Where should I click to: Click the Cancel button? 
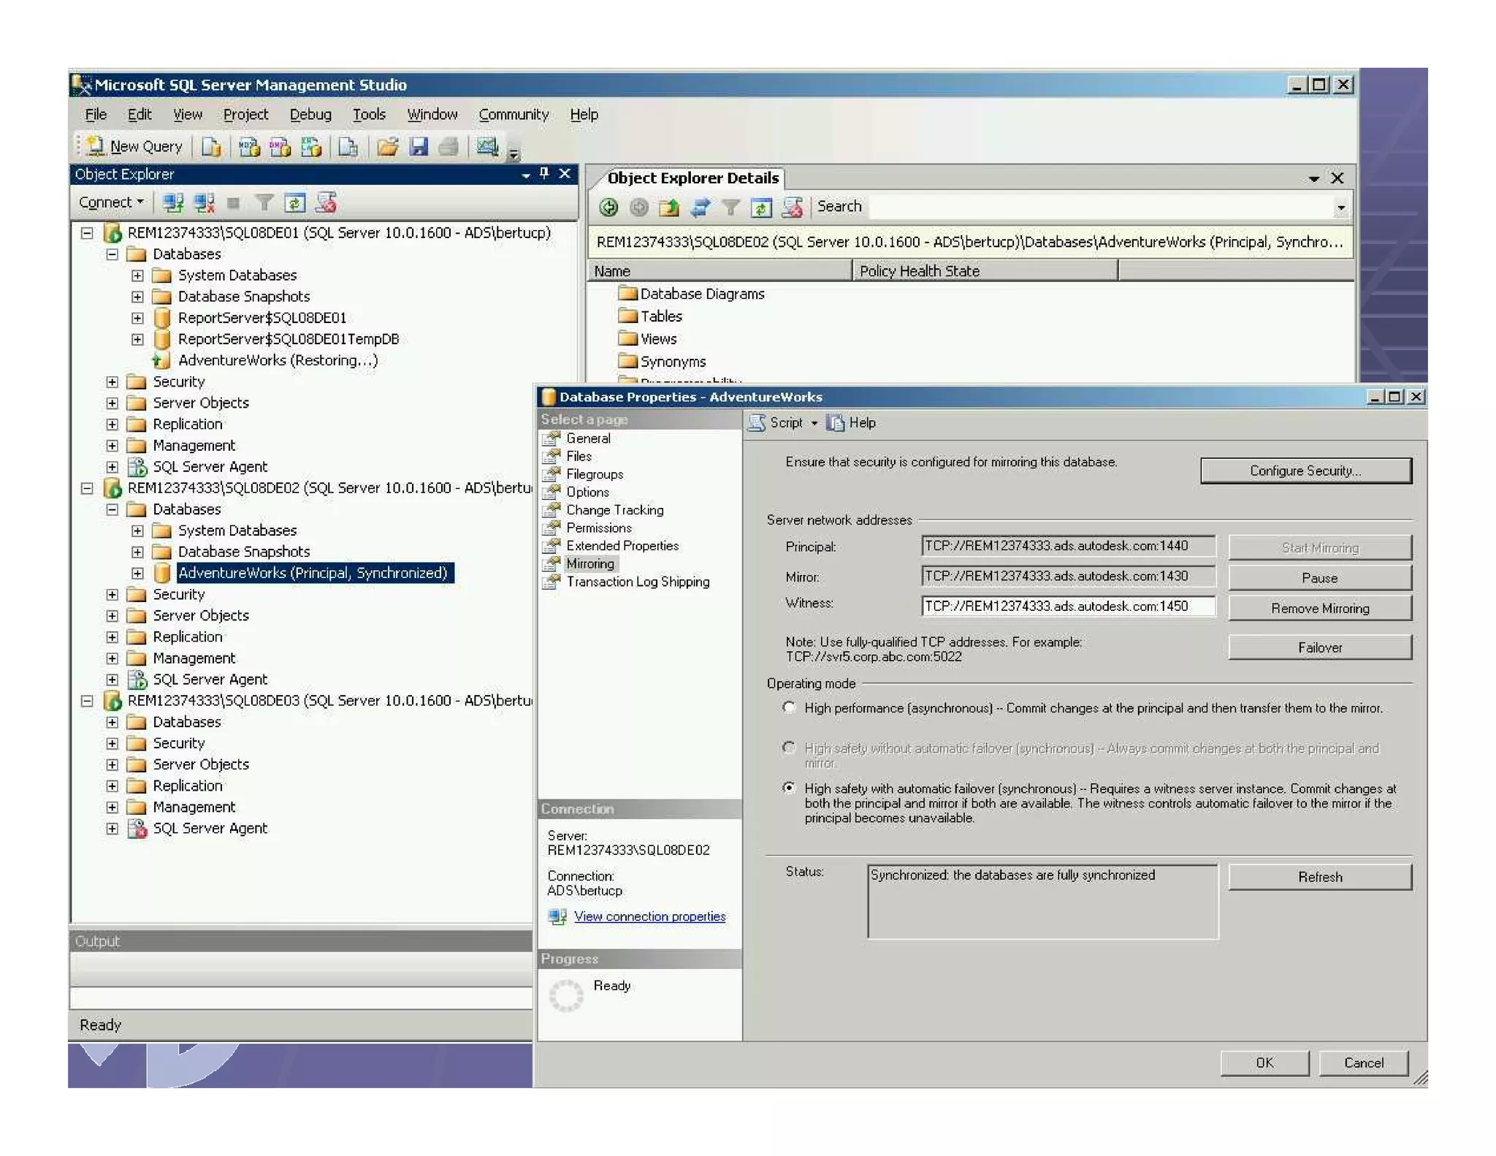click(1363, 1062)
